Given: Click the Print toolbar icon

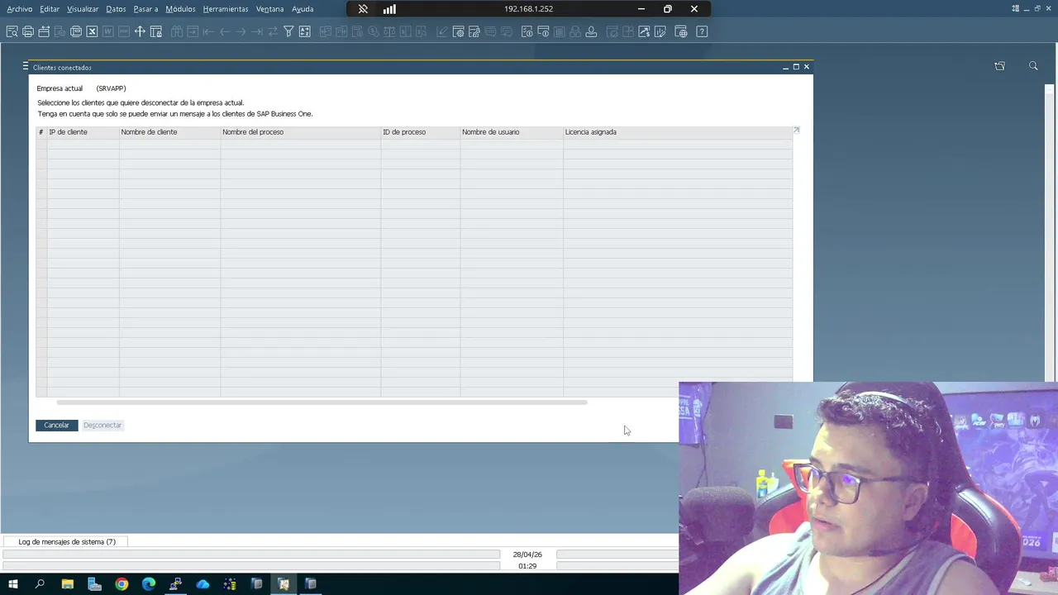Looking at the screenshot, I should pyautogui.click(x=28, y=31).
